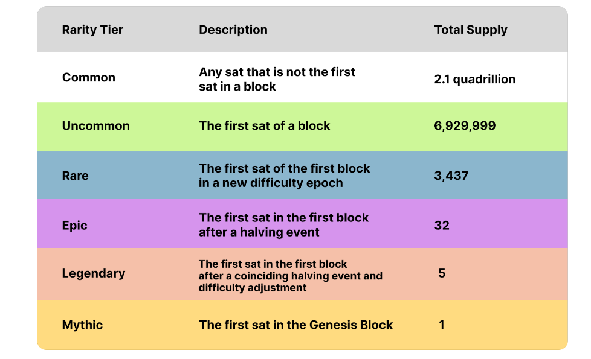Viewport: 591px width, 359px height.
Task: Select the Legendary tier label
Action: pyautogui.click(x=94, y=273)
